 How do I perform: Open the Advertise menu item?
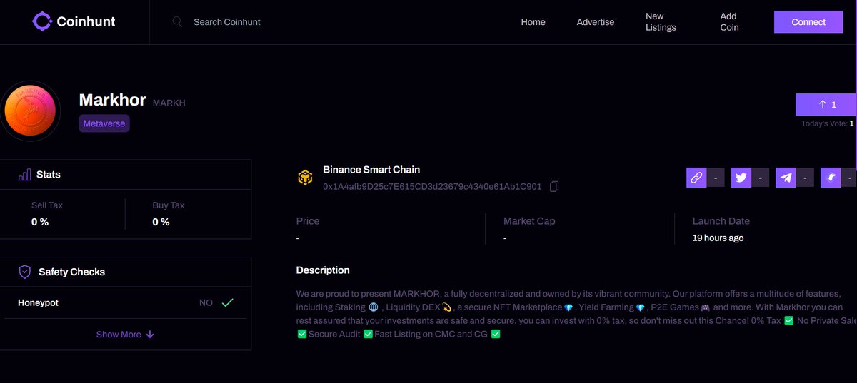point(596,22)
